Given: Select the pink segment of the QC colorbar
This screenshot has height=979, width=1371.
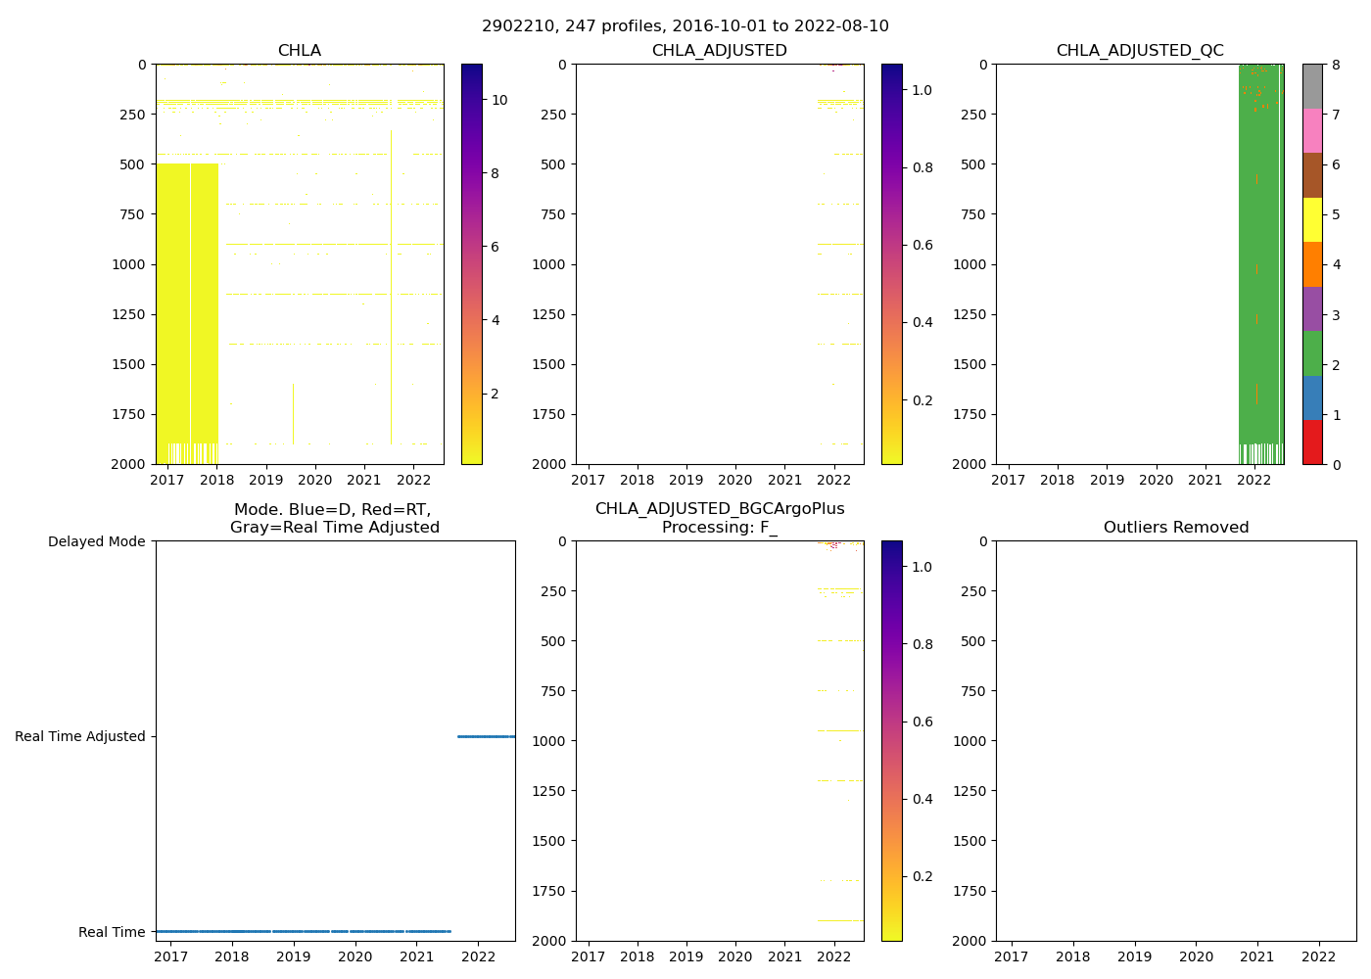Looking at the screenshot, I should pyautogui.click(x=1312, y=130).
